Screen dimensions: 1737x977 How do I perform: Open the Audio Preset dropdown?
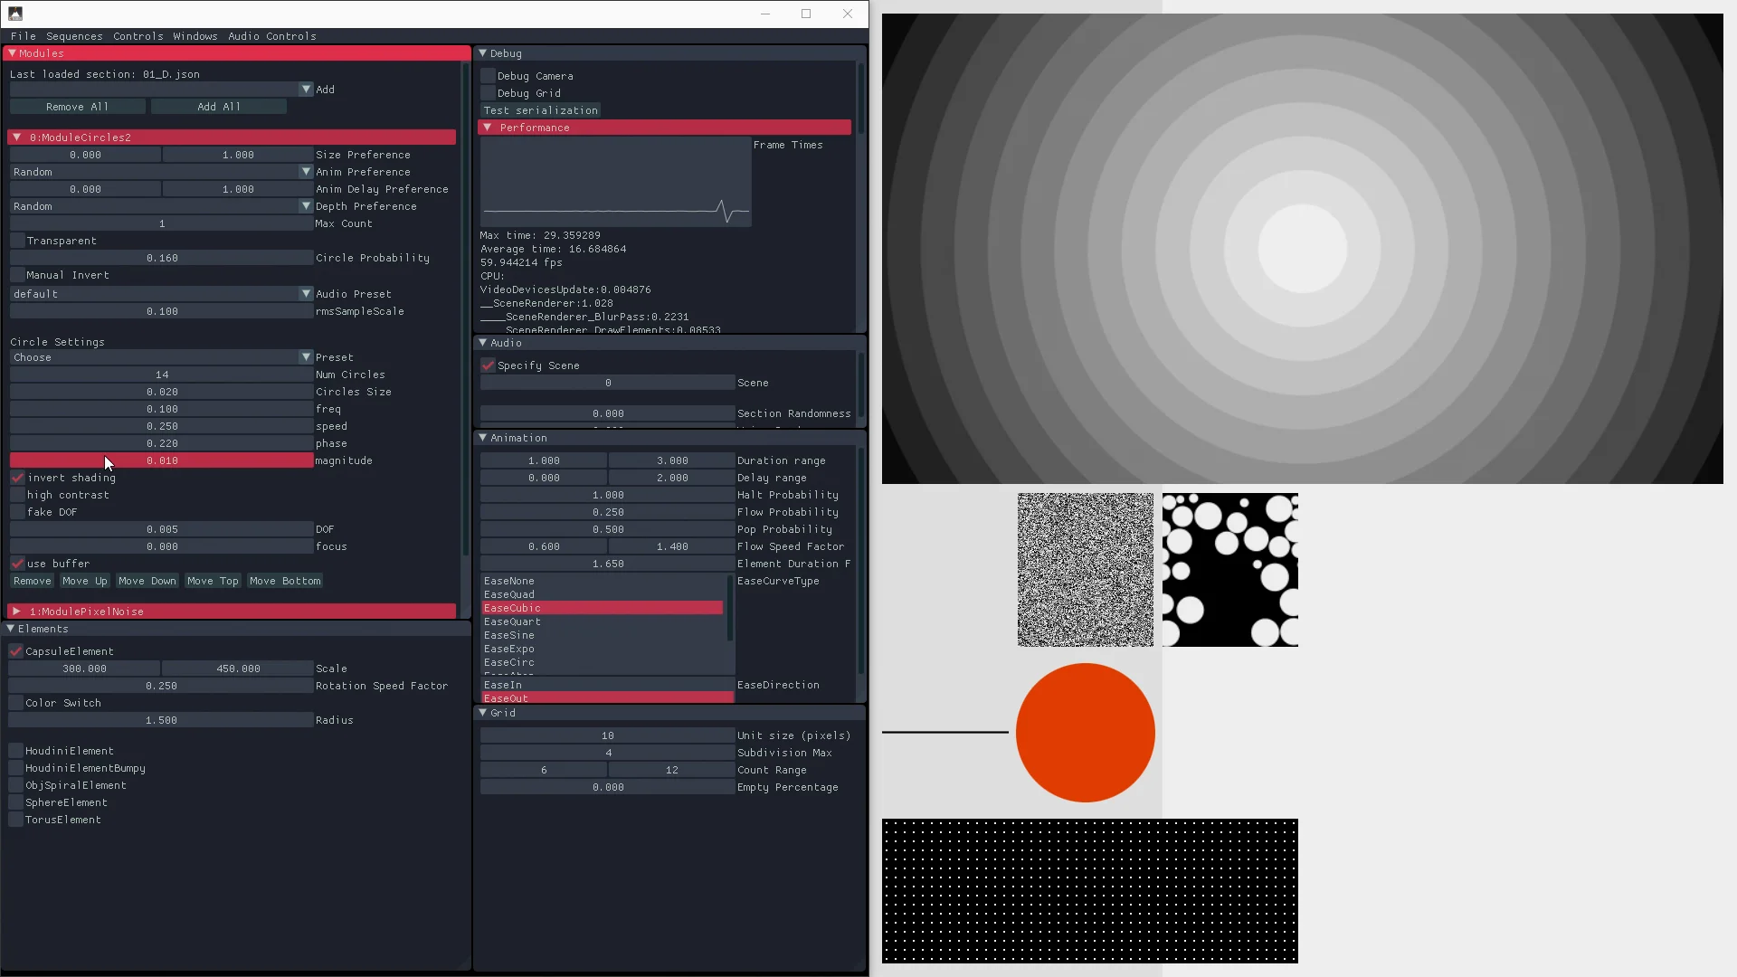[x=306, y=294]
